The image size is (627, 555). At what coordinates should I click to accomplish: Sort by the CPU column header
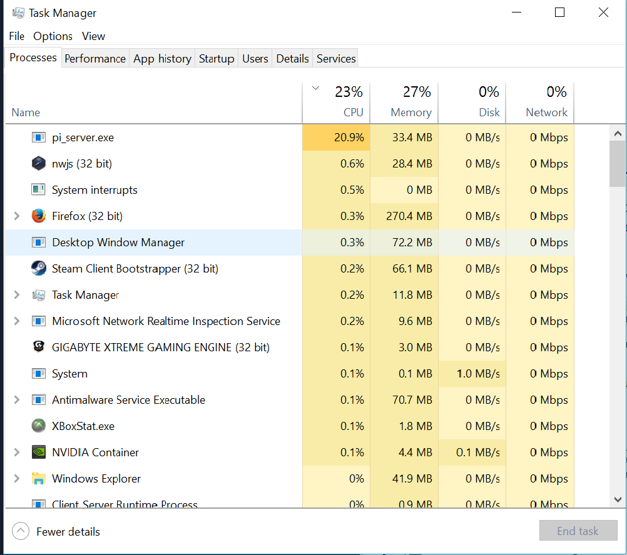pos(336,102)
